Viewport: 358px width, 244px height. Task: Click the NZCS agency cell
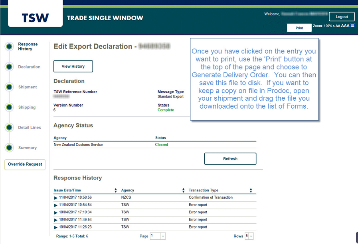click(126, 197)
